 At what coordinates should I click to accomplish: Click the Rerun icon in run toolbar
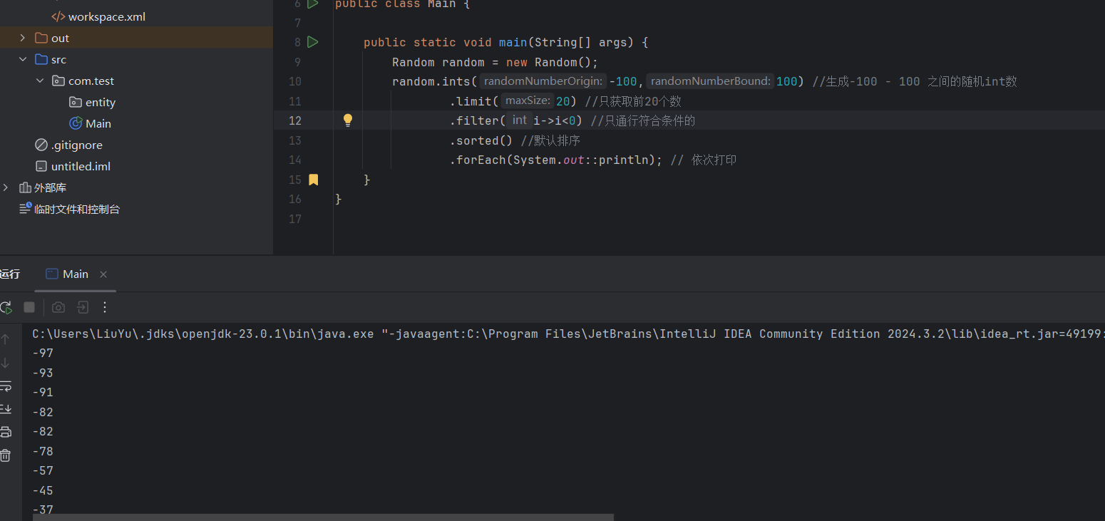click(x=6, y=306)
